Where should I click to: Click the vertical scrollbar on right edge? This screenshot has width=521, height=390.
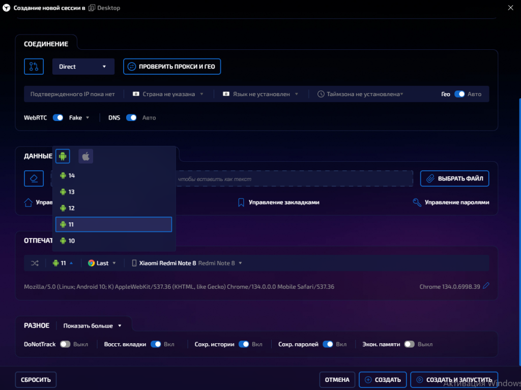[519, 232]
